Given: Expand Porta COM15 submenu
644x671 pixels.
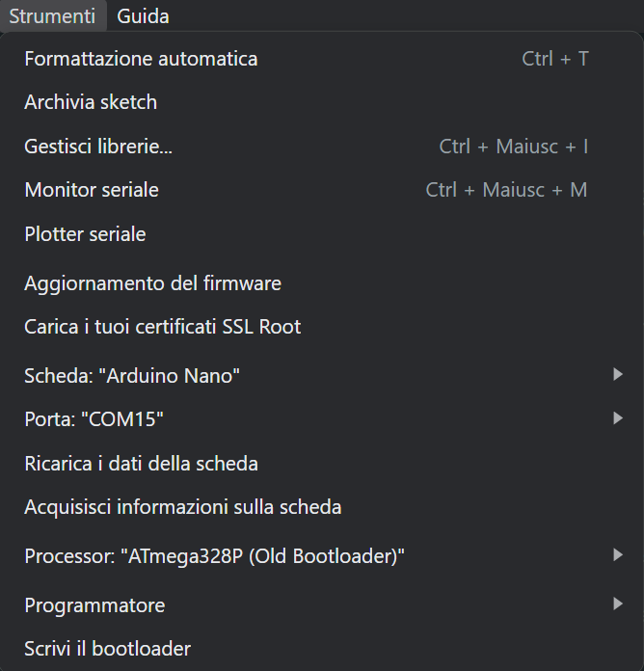Looking at the screenshot, I should click(94, 419).
